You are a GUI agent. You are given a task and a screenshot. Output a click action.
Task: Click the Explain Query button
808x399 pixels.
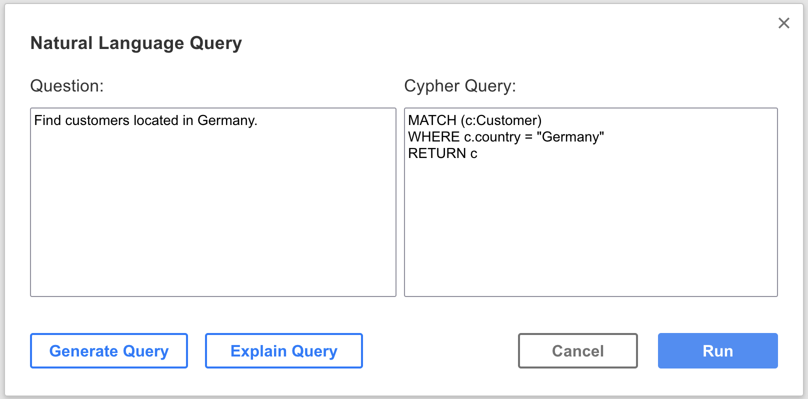(x=284, y=351)
